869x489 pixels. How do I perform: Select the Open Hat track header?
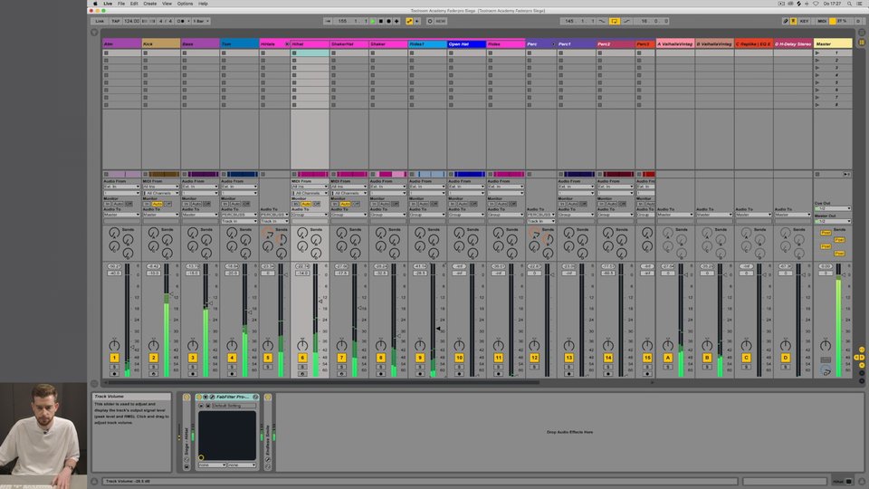[x=467, y=43]
